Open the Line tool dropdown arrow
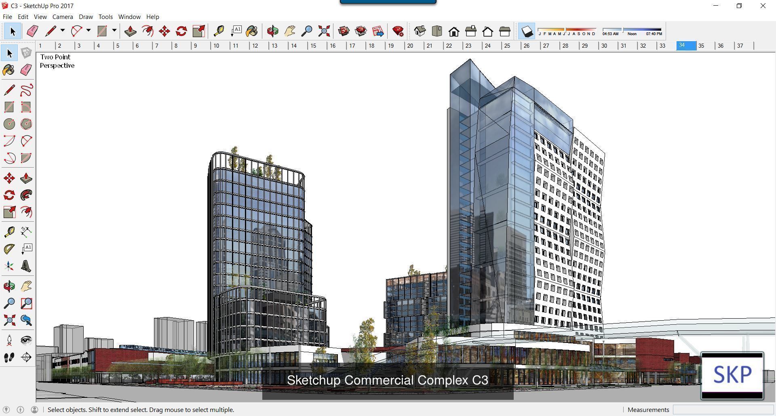The width and height of the screenshot is (776, 416). click(x=63, y=30)
